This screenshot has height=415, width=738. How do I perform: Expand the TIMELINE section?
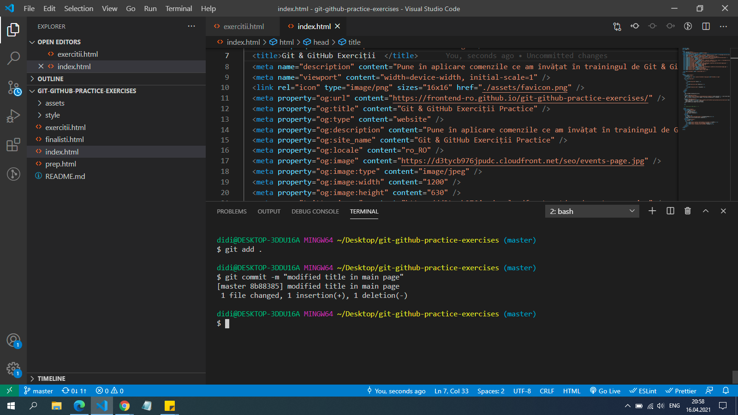51,379
